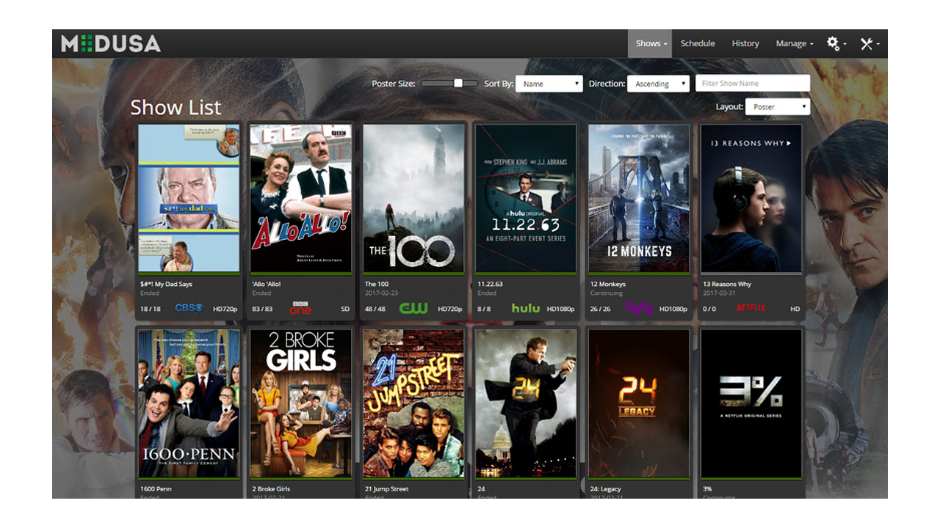Expand the Manage menu
This screenshot has width=940, height=528.
[x=794, y=44]
